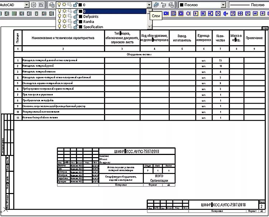269x217 pixels.
Task: Click the Specification layer color swatch
Action: (x=80, y=27)
